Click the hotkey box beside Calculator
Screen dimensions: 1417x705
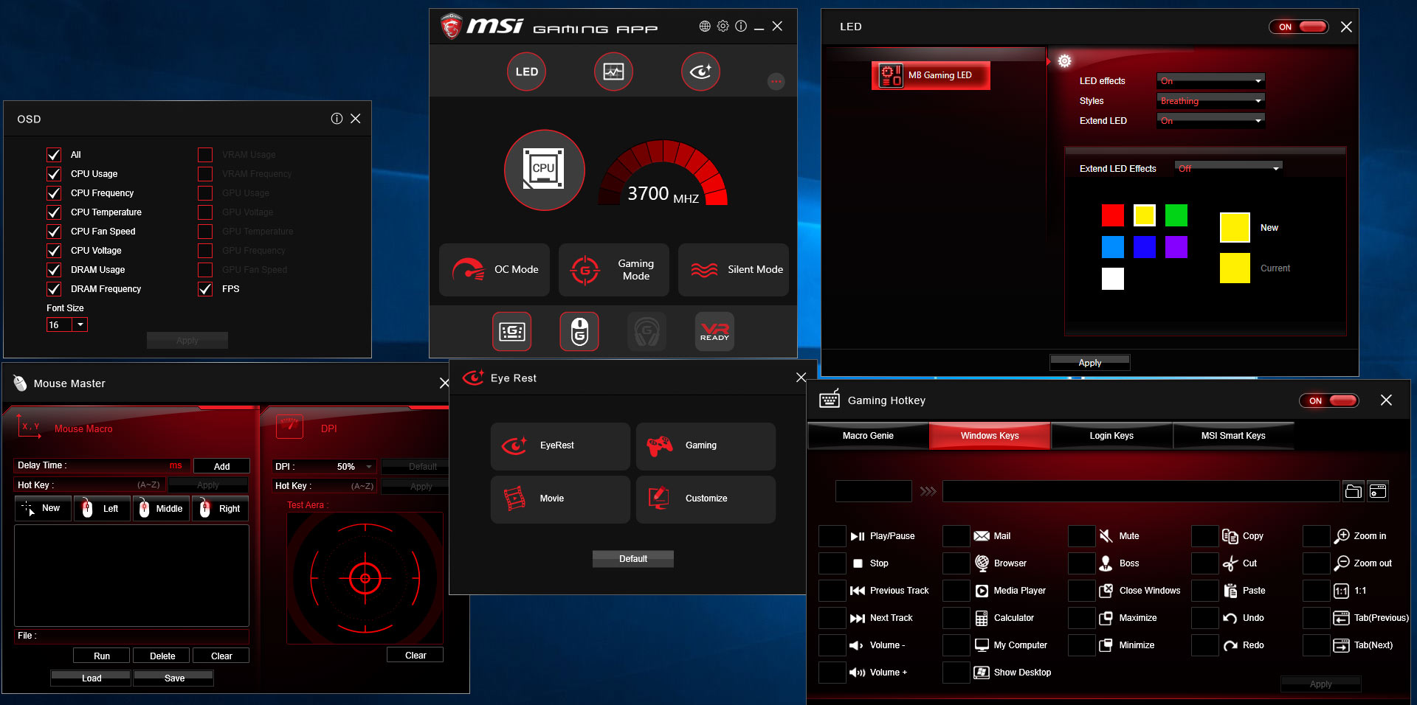pos(956,618)
